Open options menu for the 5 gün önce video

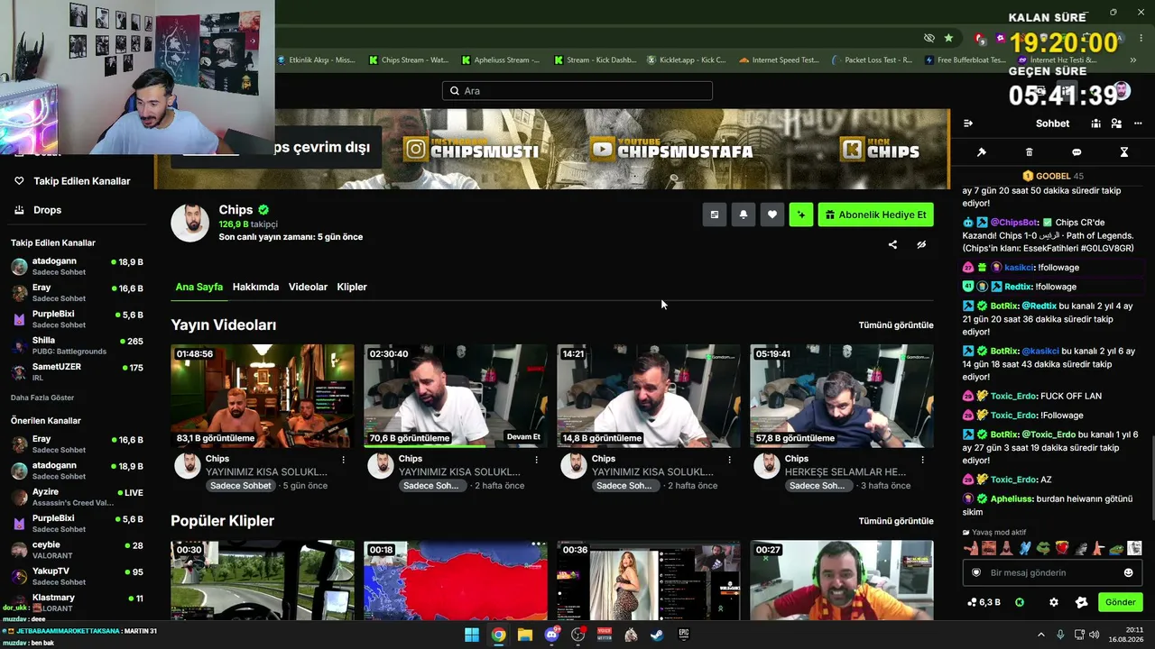click(343, 460)
